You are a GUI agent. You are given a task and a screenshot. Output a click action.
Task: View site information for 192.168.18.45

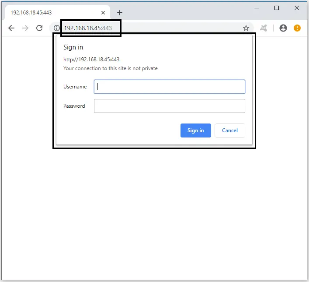tap(56, 28)
